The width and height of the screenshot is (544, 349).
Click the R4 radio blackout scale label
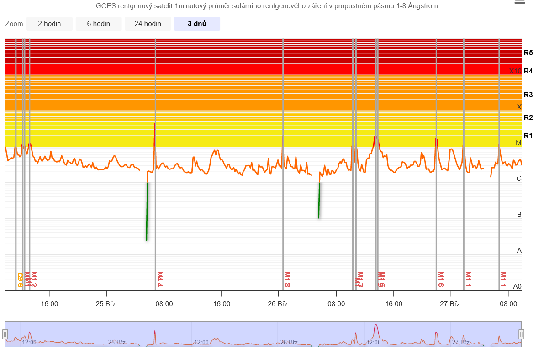pyautogui.click(x=528, y=71)
